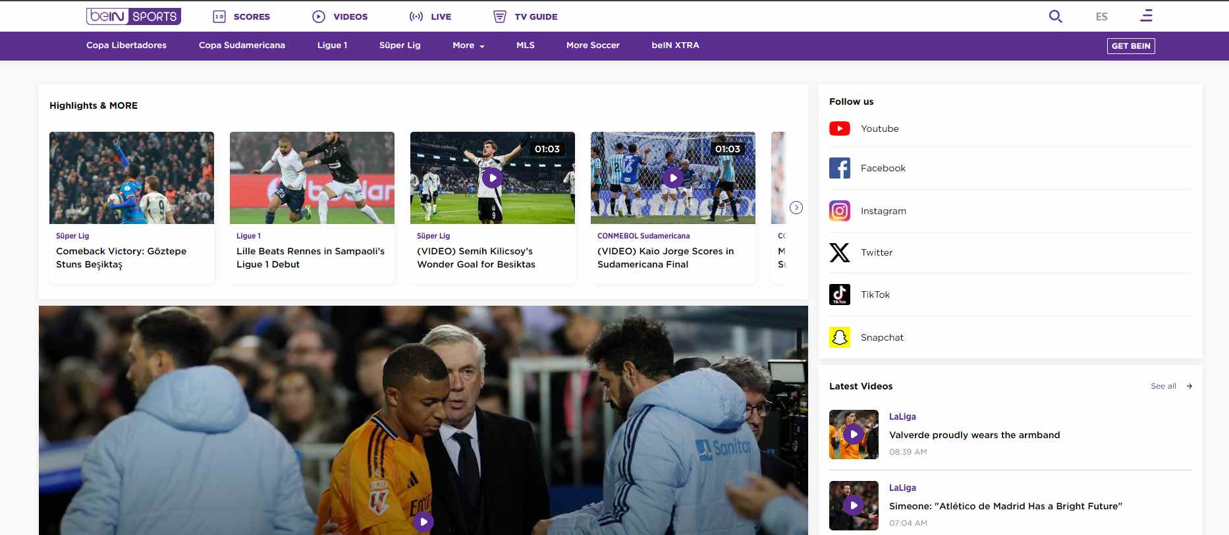Viewport: 1229px width, 535px height.
Task: Go to the MLS section
Action: coord(526,45)
